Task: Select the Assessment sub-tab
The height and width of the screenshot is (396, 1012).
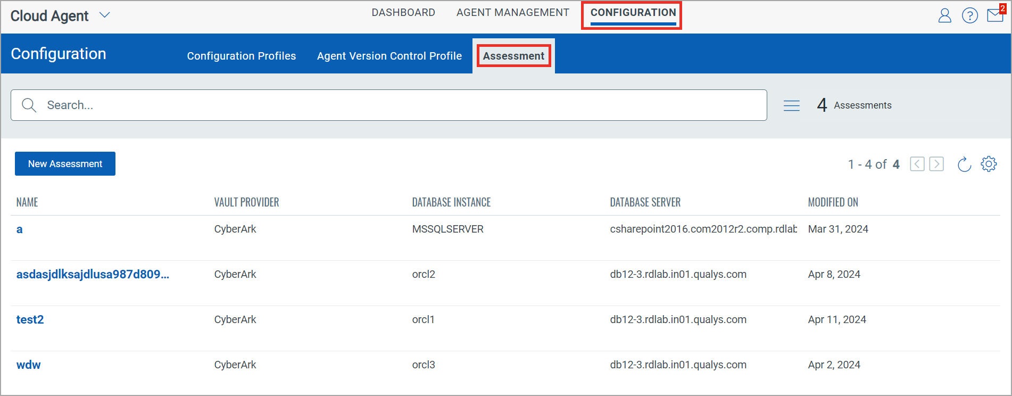Action: point(513,56)
